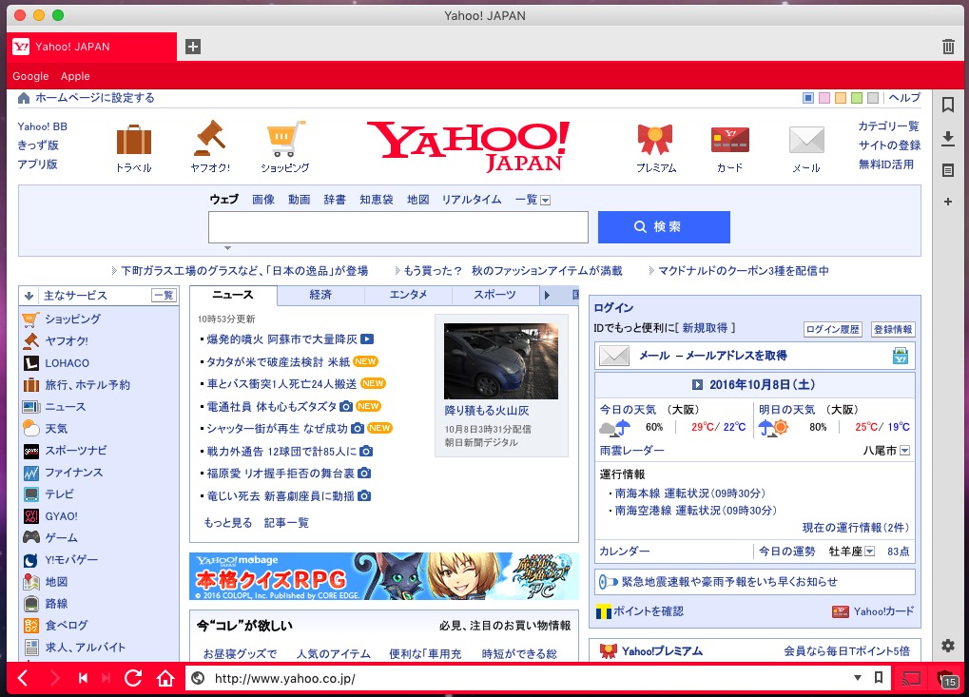Open the Apple bookmark
This screenshot has width=969, height=697.
[75, 76]
